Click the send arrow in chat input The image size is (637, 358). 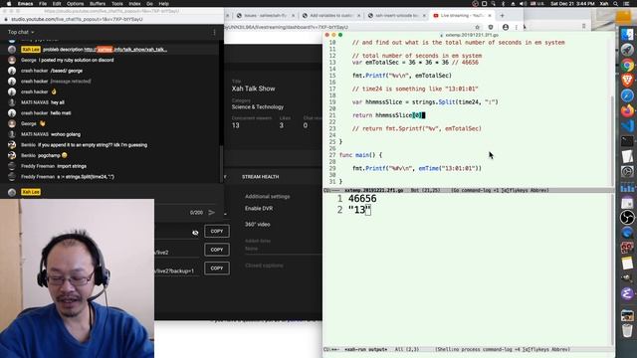pyautogui.click(x=211, y=212)
